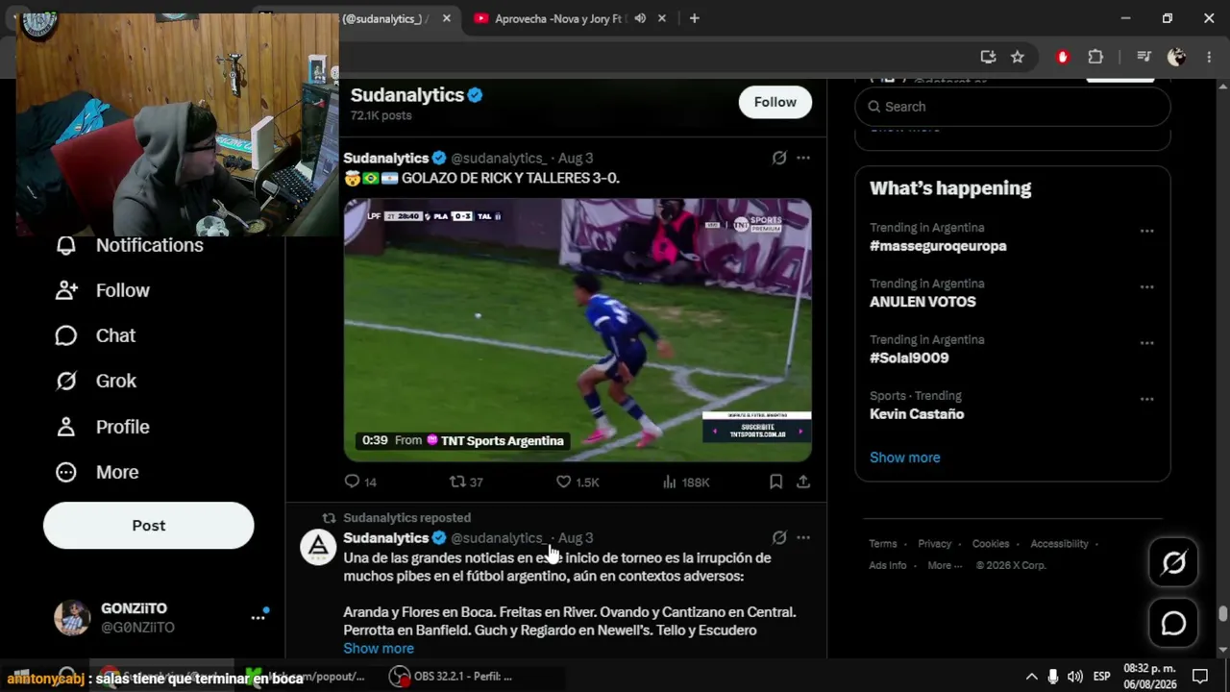The height and width of the screenshot is (692, 1230).
Task: Show hidden system tray icons
Action: [x=1031, y=676]
